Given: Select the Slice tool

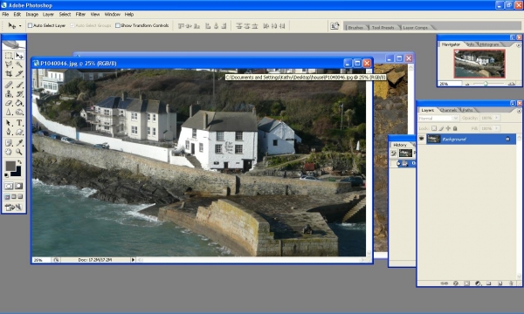Looking at the screenshot, I should pyautogui.click(x=19, y=73).
